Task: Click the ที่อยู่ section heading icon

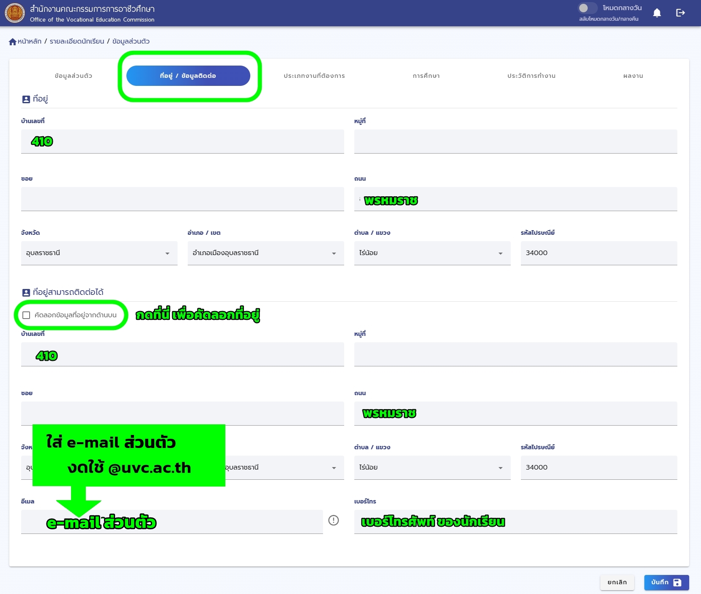Action: (x=26, y=99)
